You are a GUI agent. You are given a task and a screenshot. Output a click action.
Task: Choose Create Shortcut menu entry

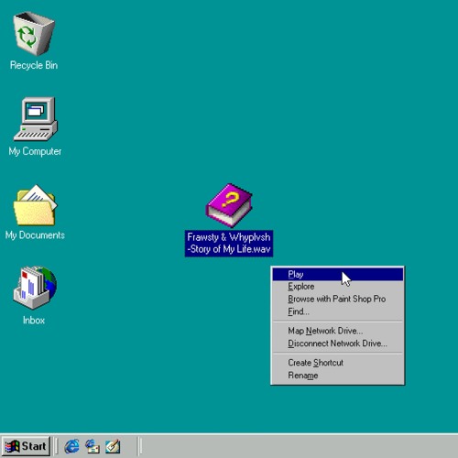[338, 363]
